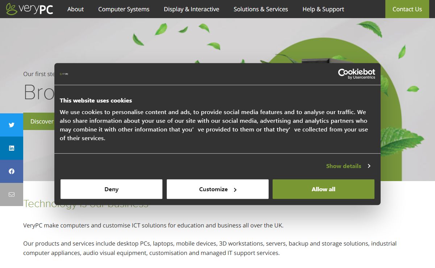Viewport: 435px width, 268px height.
Task: Expand cookie details with Show details chevron
Action: click(369, 166)
